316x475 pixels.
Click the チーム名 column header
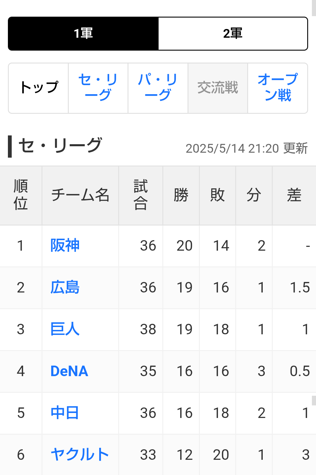(x=80, y=195)
